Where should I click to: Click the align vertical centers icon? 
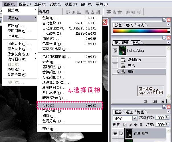coord(74,12)
